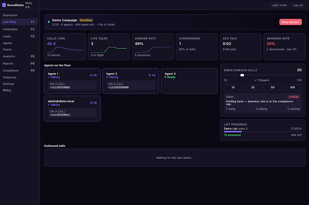
Task: Click the Simultaneous Calls slider handle
Action: point(242,75)
